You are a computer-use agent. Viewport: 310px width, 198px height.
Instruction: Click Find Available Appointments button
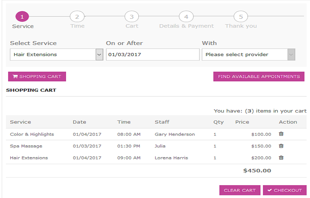coord(259,77)
